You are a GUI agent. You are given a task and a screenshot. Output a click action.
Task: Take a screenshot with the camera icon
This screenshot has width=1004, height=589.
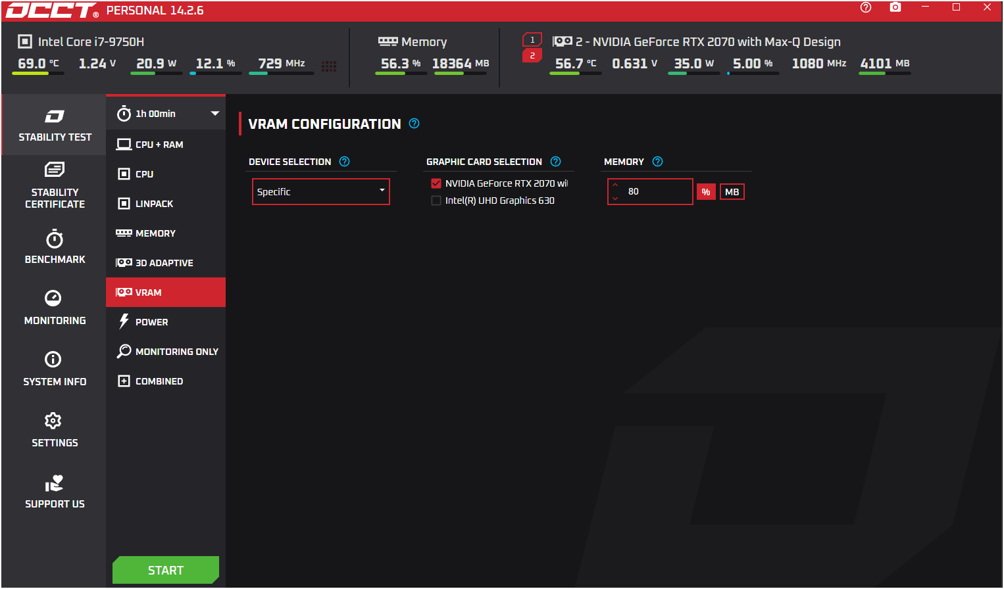click(x=895, y=7)
